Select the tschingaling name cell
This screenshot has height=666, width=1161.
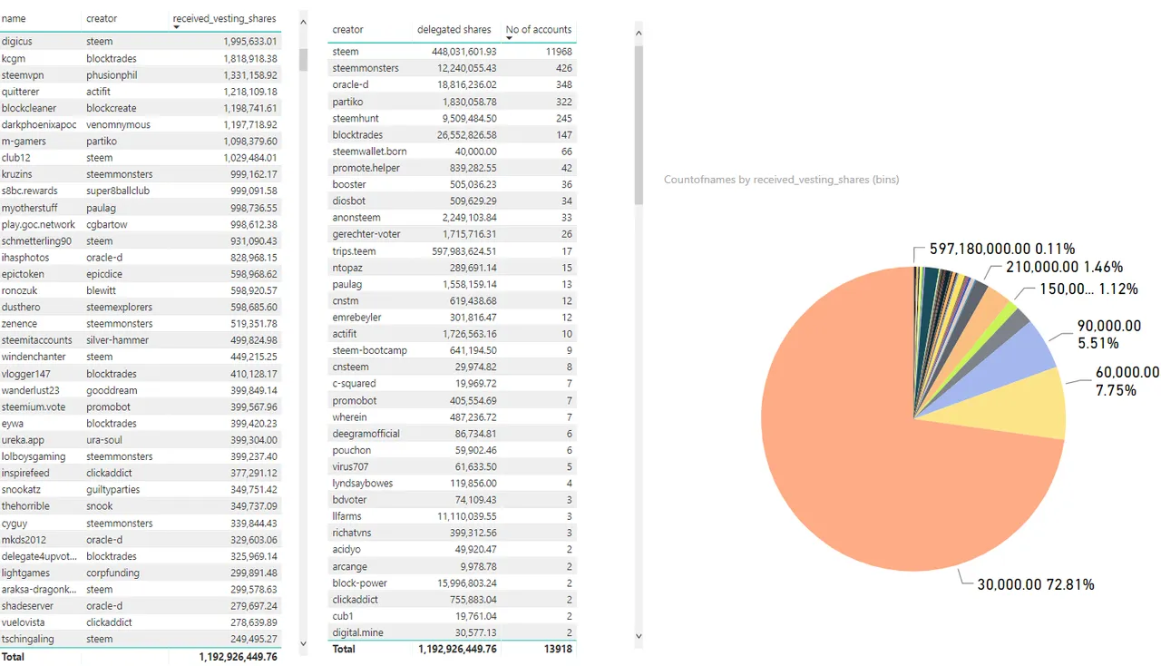[x=27, y=639]
